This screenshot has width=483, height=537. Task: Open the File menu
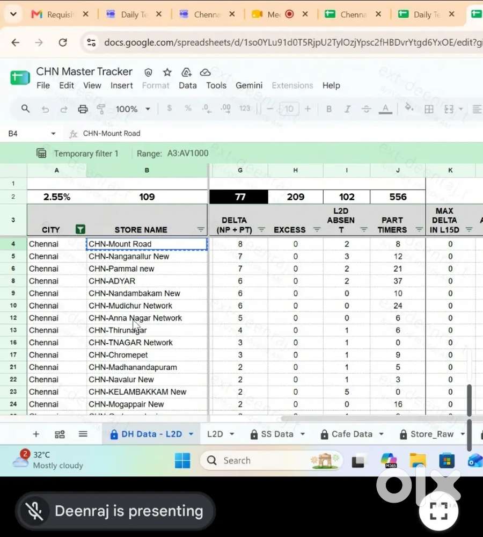pyautogui.click(x=43, y=85)
